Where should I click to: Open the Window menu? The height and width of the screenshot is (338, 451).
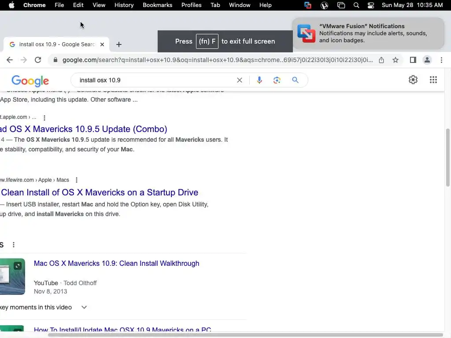point(240,5)
